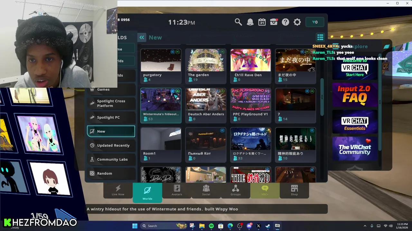Show hidden system tray icons
412x231 pixels.
[365, 226]
